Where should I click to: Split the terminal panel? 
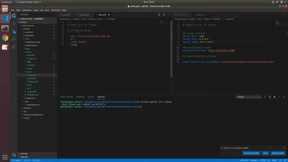point(270,97)
